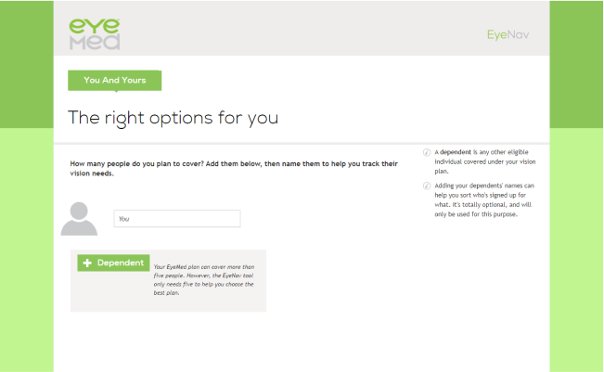Click 'The right options for you' heading
Screen dimensions: 604x372
173,118
